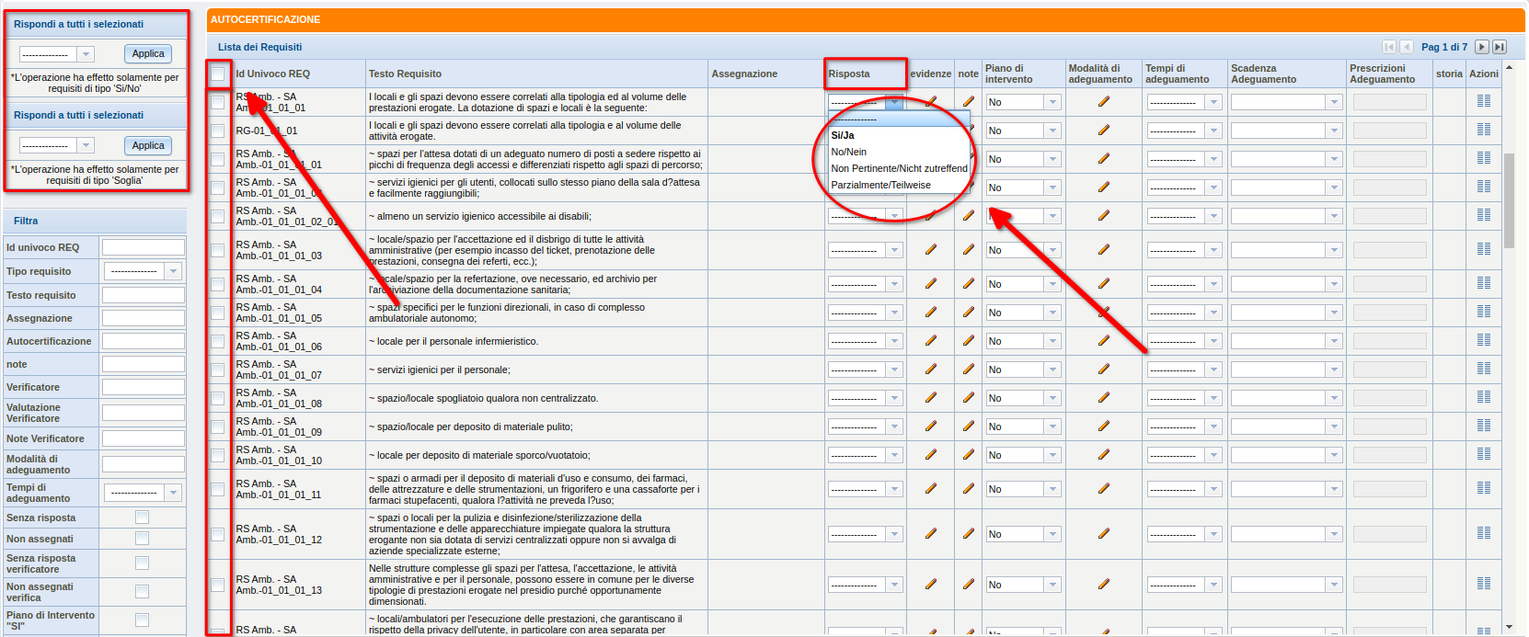The height and width of the screenshot is (637, 1529).
Task: Choose Parzialmente/Teilweise option
Action: 899,185
